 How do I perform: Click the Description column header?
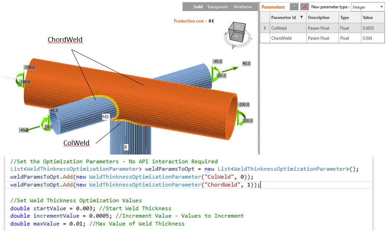coord(322,18)
